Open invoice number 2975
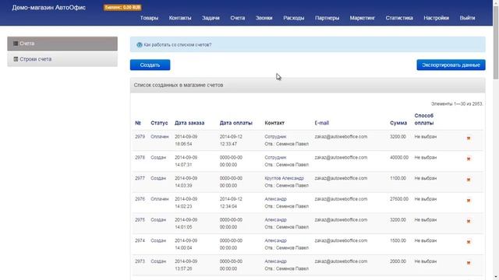Image resolution: width=499 pixels, height=280 pixels. click(x=140, y=219)
